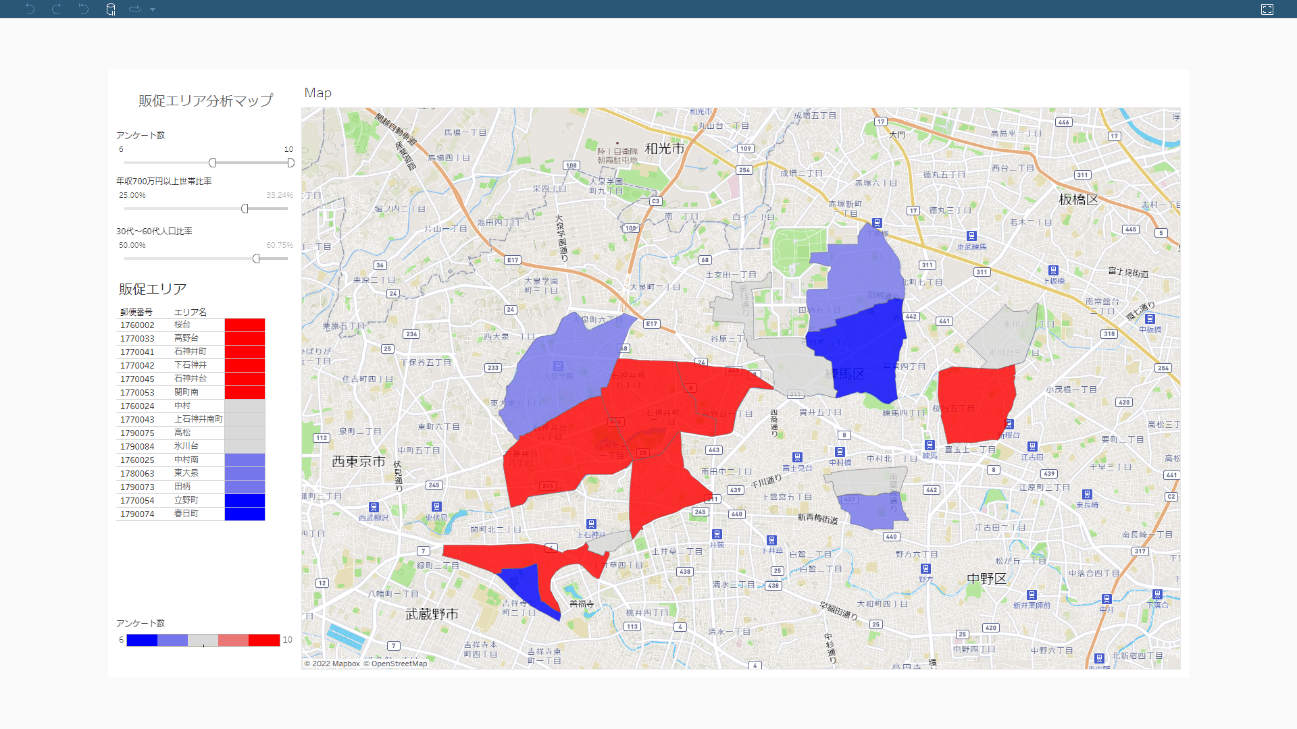Open the refresh options dropdown arrow

pyautogui.click(x=153, y=9)
